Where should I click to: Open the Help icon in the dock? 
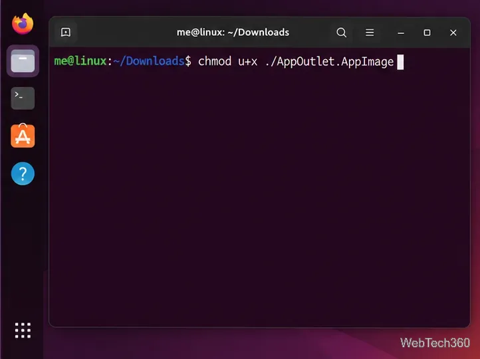(23, 174)
